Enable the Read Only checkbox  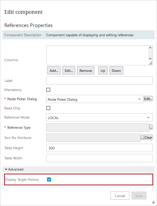[48, 108]
